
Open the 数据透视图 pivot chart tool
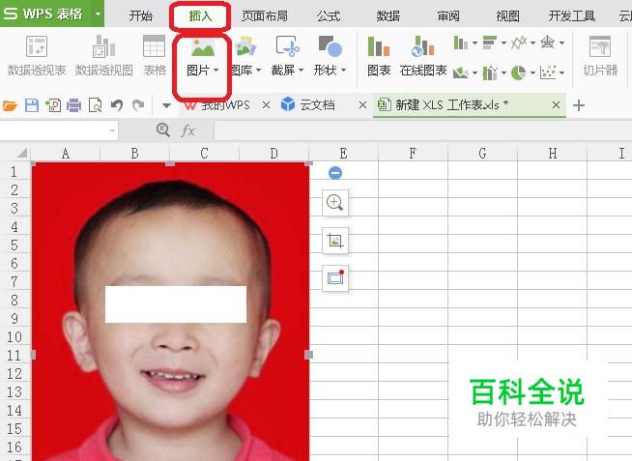(x=104, y=56)
